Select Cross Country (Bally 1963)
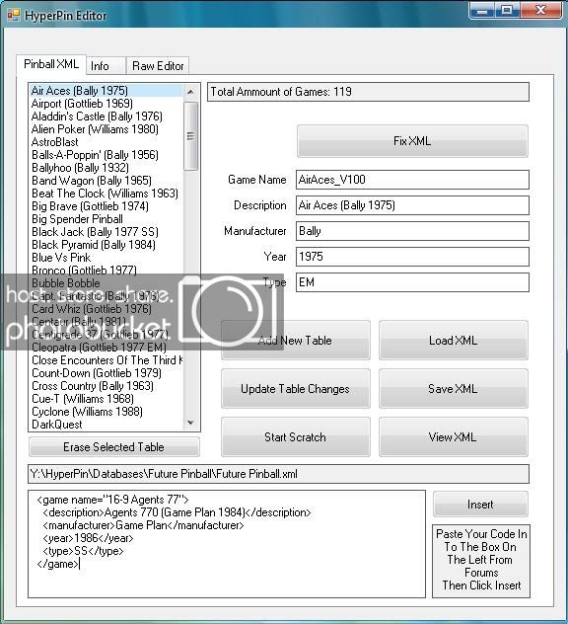The width and height of the screenshot is (568, 624). click(x=106, y=386)
